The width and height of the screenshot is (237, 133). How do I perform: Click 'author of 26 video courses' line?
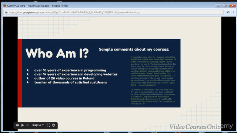click(x=64, y=78)
